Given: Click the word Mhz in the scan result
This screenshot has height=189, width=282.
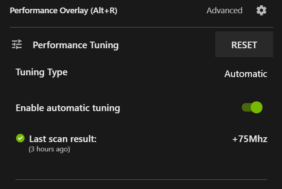Looking at the screenshot, I should (x=257, y=139).
